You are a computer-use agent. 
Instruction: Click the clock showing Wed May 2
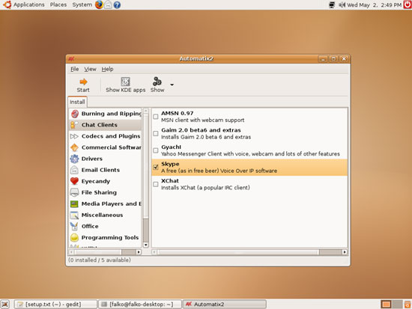point(375,4)
